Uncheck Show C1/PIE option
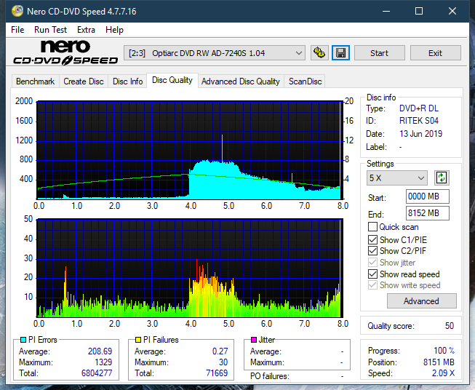The image size is (475, 390). (x=372, y=239)
